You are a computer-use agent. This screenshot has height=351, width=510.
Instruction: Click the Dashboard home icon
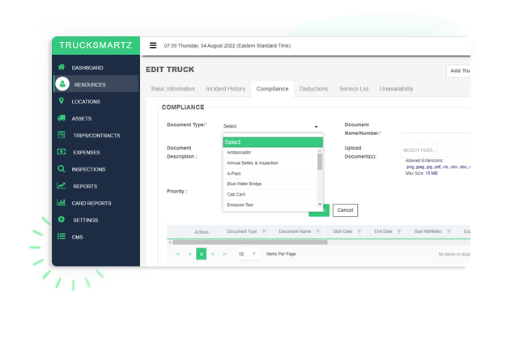(62, 67)
